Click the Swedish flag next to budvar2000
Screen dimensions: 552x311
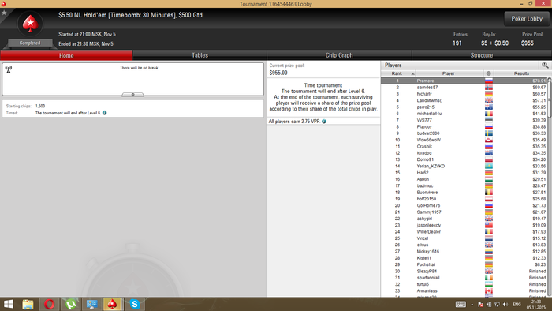click(x=489, y=133)
